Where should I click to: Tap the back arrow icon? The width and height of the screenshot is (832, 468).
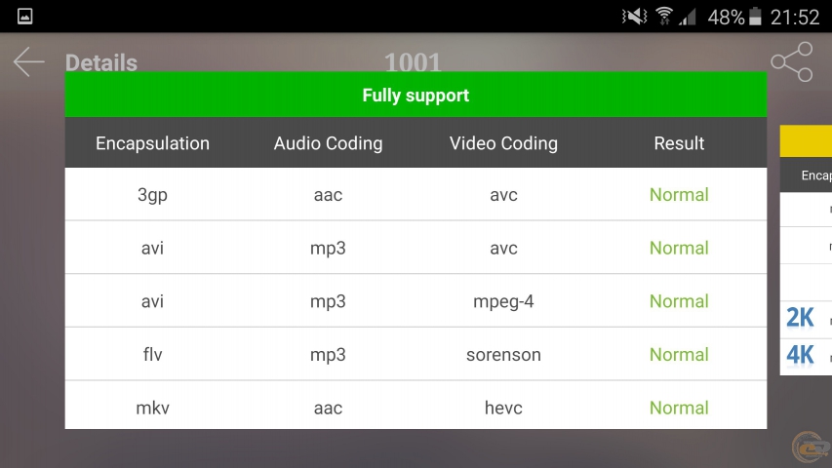pos(29,62)
